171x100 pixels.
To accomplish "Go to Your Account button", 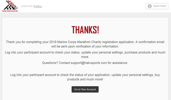I will [x=85, y=89].
